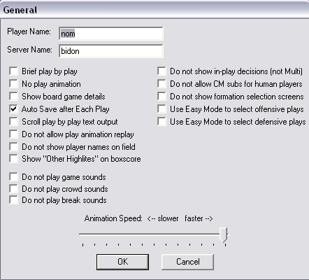
Task: Check No play animation option
Action: coord(13,84)
